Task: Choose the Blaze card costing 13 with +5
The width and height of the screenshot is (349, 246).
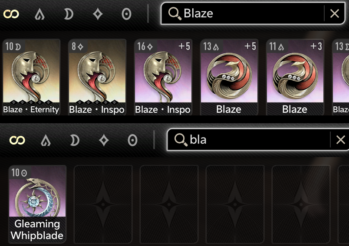Action: click(x=229, y=77)
